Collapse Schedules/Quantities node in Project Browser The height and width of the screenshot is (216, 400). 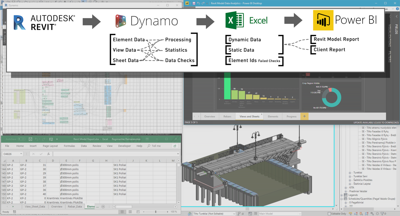(342, 199)
